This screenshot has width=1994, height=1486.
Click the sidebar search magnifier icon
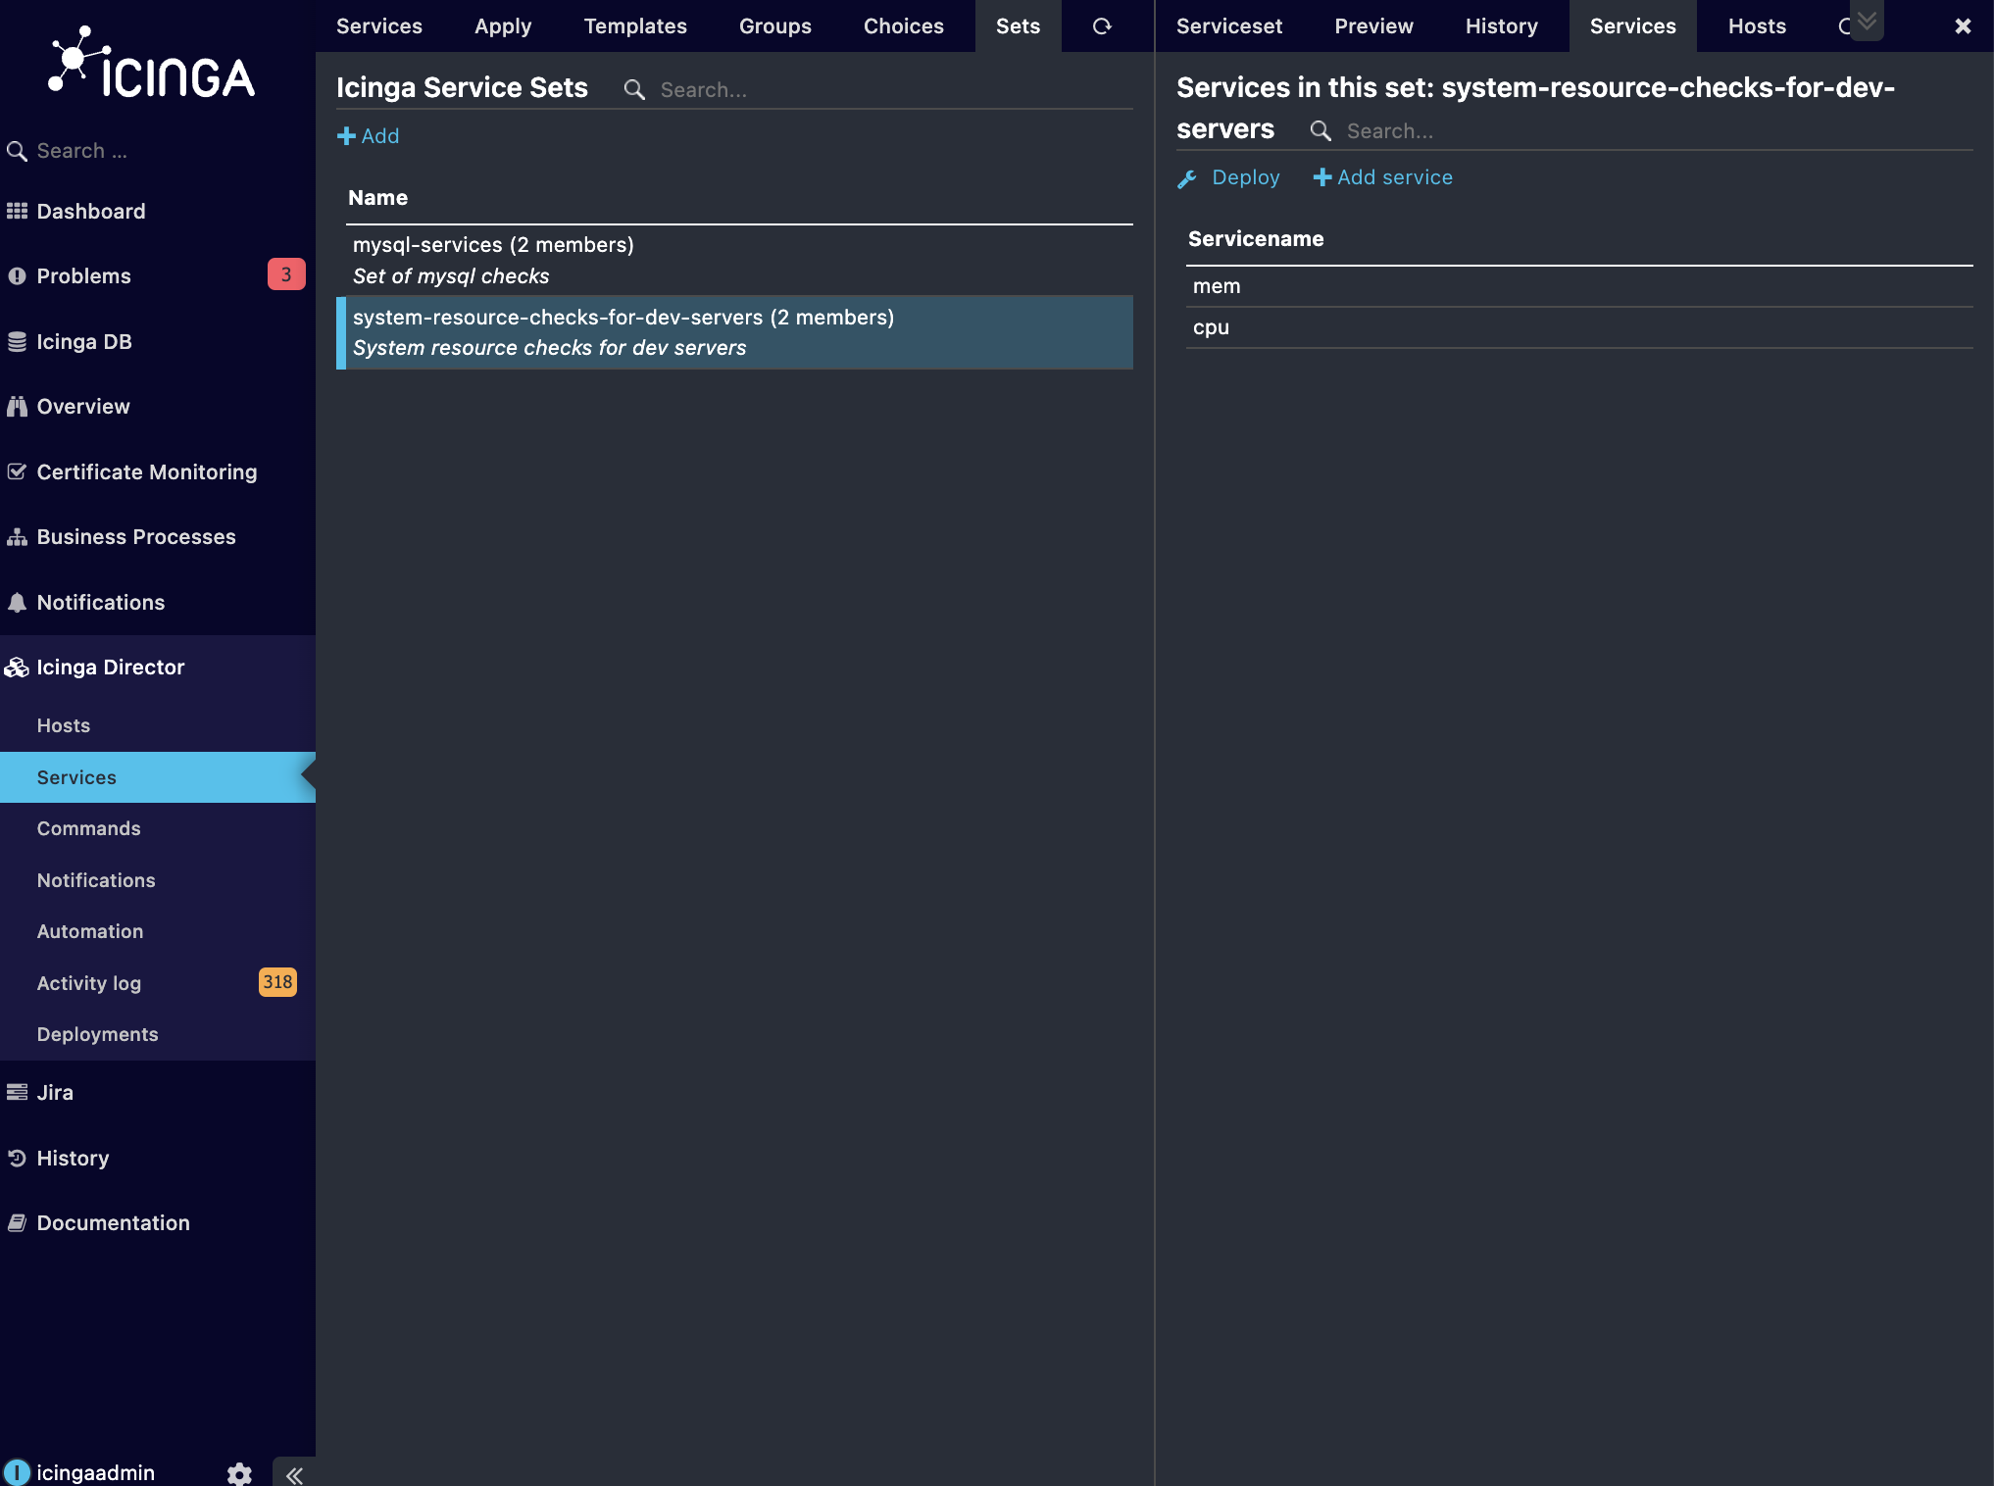click(x=17, y=151)
